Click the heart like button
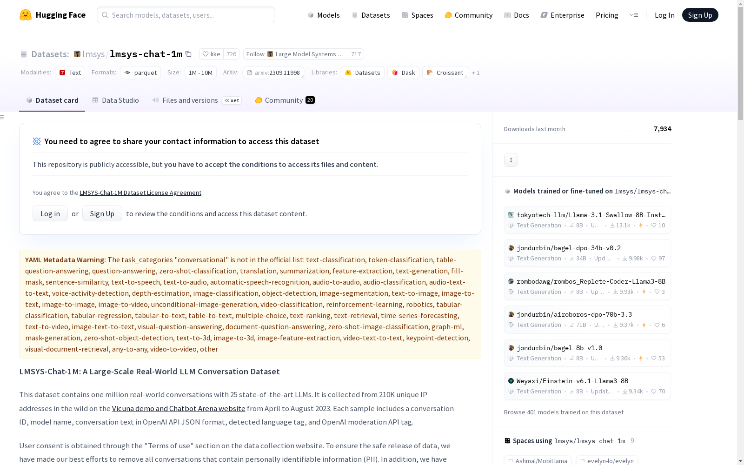Image resolution: width=744 pixels, height=465 pixels. (x=212, y=54)
